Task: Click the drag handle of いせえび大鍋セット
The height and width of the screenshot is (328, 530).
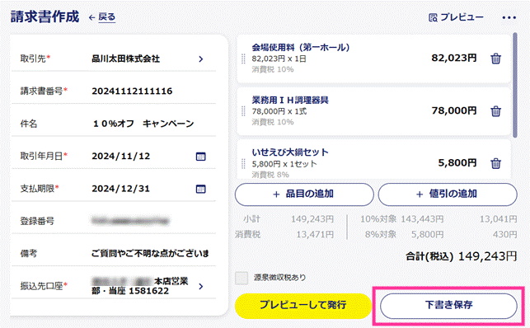Action: click(x=243, y=163)
